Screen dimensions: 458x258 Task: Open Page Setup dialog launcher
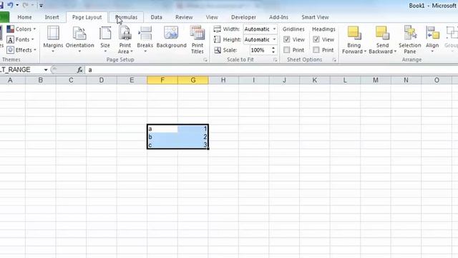205,60
